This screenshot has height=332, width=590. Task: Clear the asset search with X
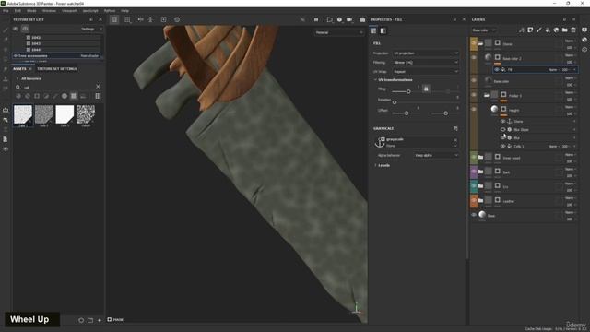[98, 87]
